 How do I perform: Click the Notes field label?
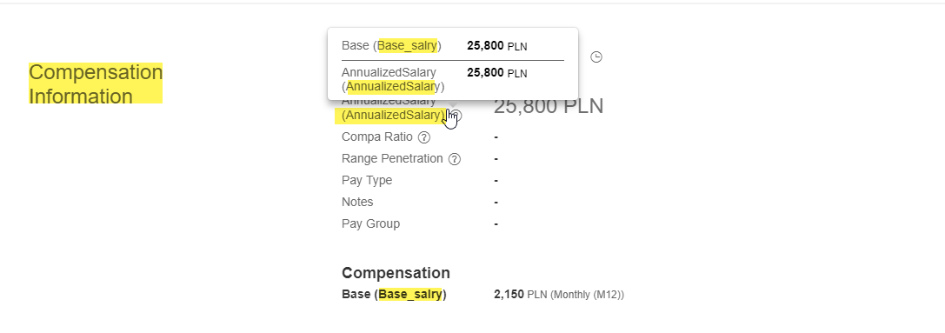coord(357,202)
